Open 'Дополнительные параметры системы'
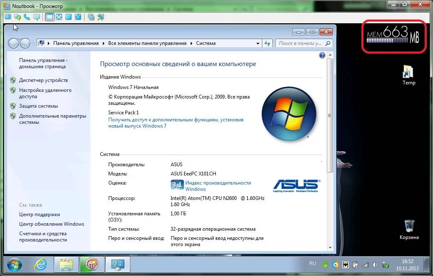The width and height of the screenshot is (433, 276). point(52,119)
